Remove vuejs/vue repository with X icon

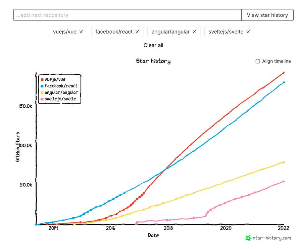pyautogui.click(x=81, y=32)
